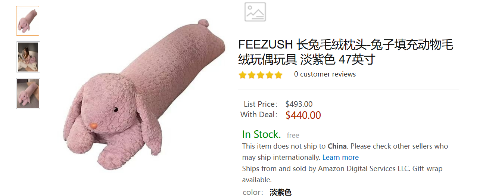
Task: Click the fifth yellow rating star
Action: (278, 75)
